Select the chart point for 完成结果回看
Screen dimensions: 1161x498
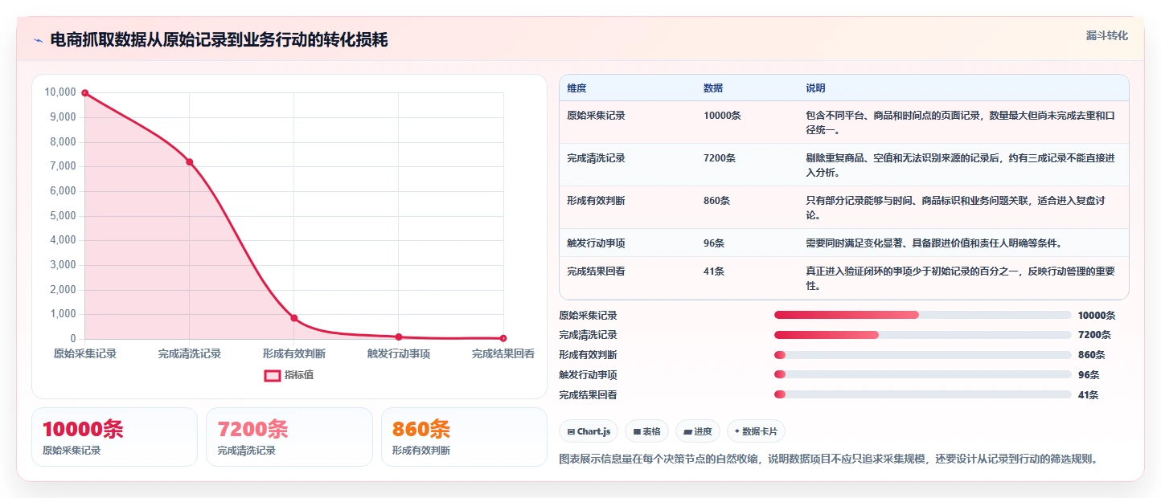503,338
